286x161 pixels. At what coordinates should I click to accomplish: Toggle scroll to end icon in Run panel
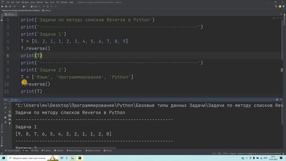tap(10, 115)
